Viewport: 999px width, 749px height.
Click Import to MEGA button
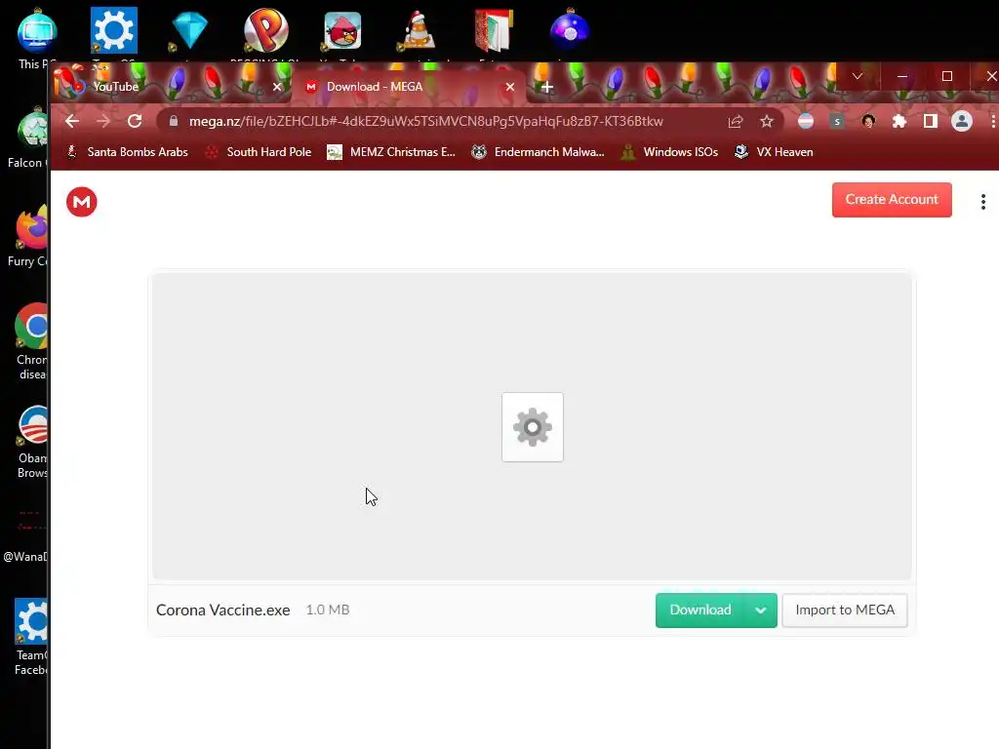(x=845, y=611)
